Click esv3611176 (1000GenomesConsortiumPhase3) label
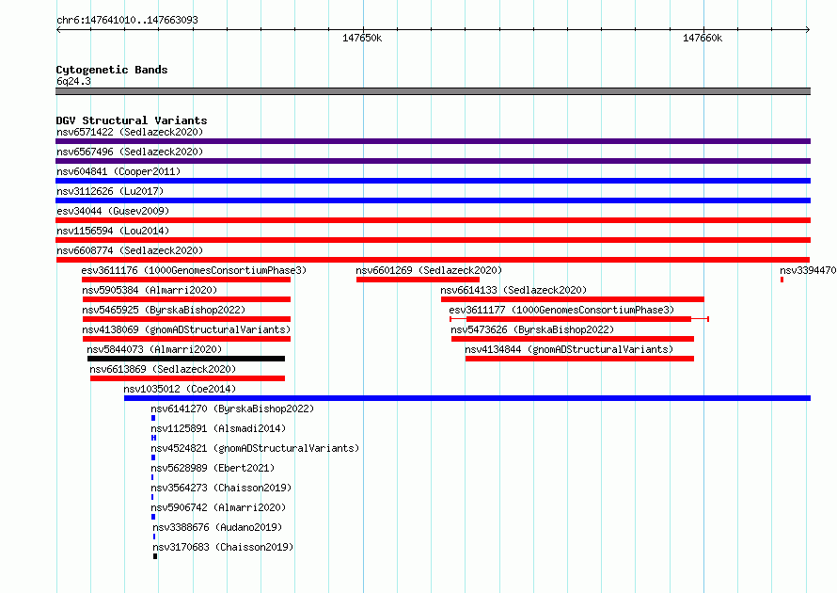837x593 pixels. [195, 270]
